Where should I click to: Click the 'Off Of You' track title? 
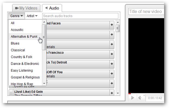click(x=54, y=72)
